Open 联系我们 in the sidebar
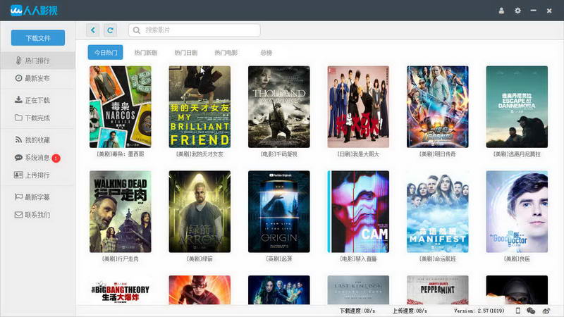Image resolution: width=564 pixels, height=317 pixels. click(37, 215)
